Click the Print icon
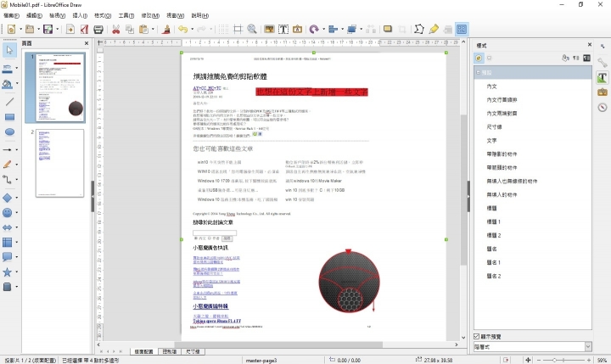611x364 pixels. pyautogui.click(x=98, y=29)
